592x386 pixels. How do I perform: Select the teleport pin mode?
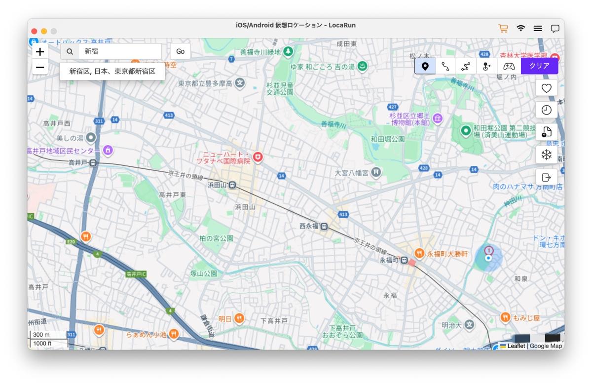tap(425, 66)
